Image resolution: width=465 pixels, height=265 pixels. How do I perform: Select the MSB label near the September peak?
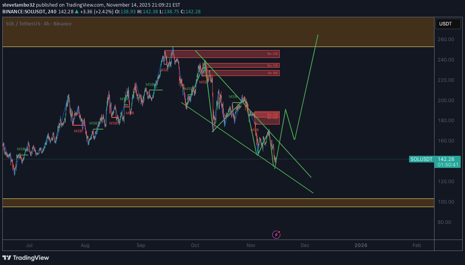click(x=164, y=70)
